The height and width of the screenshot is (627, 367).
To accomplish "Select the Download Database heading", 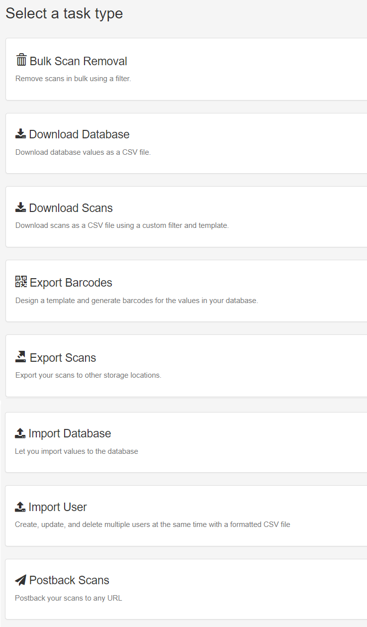I will pyautogui.click(x=79, y=134).
